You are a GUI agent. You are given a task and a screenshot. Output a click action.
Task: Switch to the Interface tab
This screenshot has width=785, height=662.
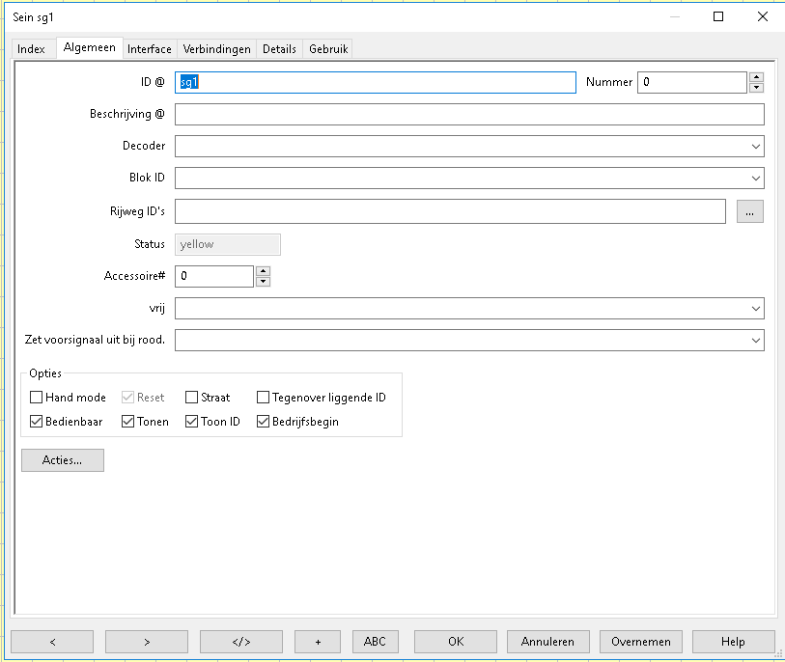150,49
